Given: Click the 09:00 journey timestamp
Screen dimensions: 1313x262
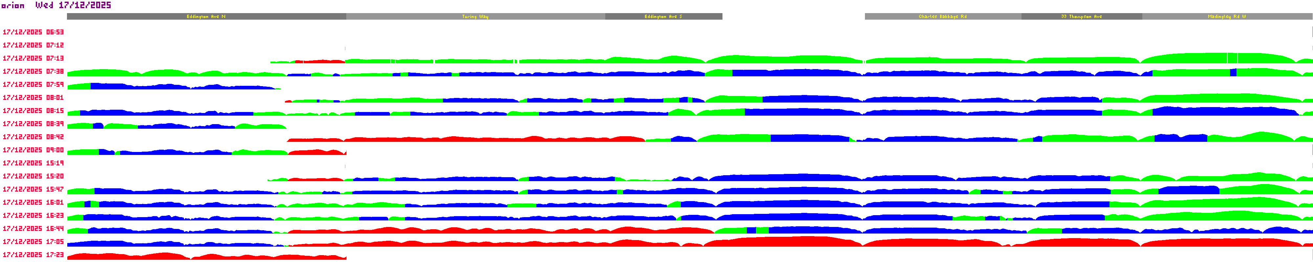Looking at the screenshot, I should click(x=33, y=150).
